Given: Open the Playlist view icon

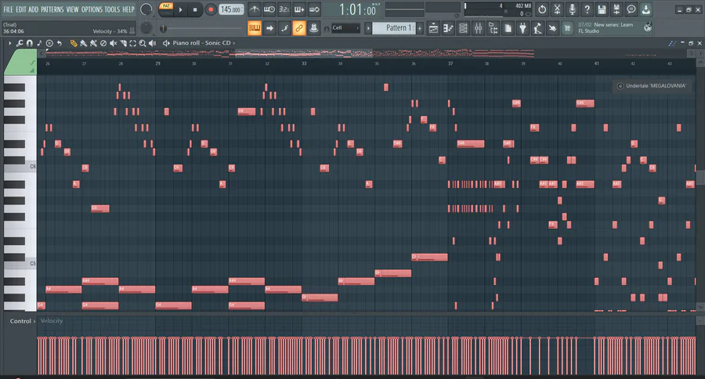Looking at the screenshot, I should (433, 28).
